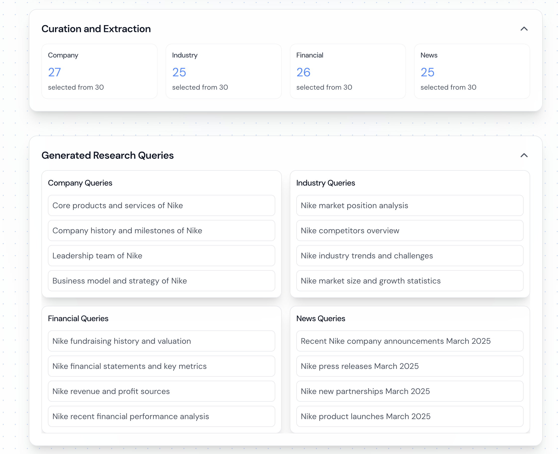This screenshot has height=454, width=558.
Task: Click the Industry card showing 25 selected
Action: [223, 71]
